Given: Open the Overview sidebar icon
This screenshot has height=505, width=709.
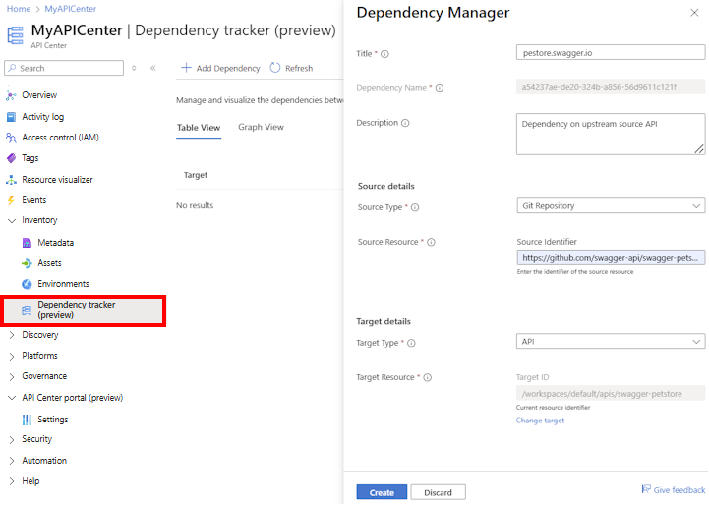Looking at the screenshot, I should (11, 95).
